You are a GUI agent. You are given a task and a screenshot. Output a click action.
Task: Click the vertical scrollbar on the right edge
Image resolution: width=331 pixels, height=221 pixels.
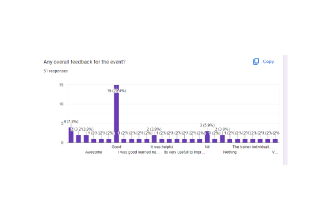pyautogui.click(x=285, y=110)
